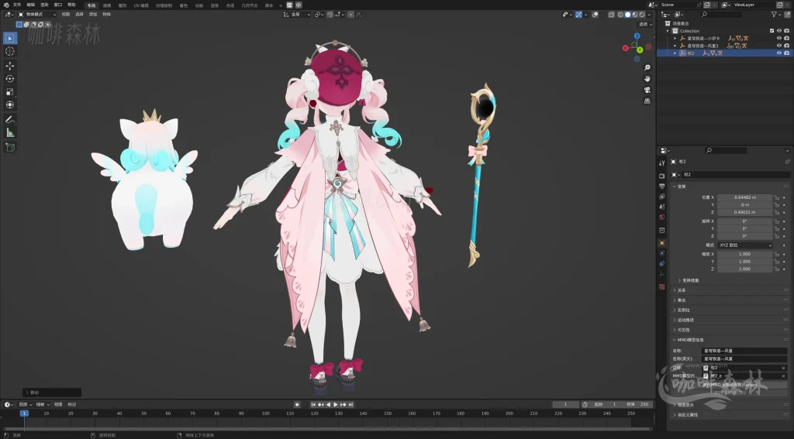Viewport: 794px width, 439px height.
Task: Select the Select Box tool
Action: [9, 38]
